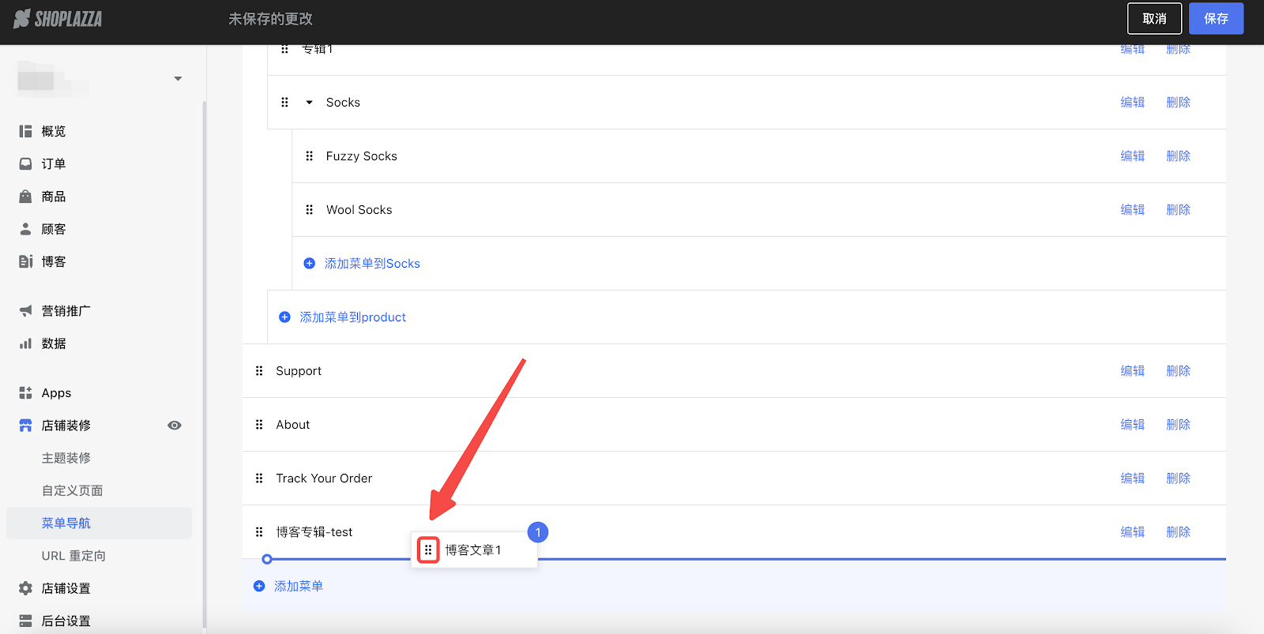This screenshot has width=1264, height=634.
Task: Click the 保存 save button
Action: pyautogui.click(x=1216, y=18)
